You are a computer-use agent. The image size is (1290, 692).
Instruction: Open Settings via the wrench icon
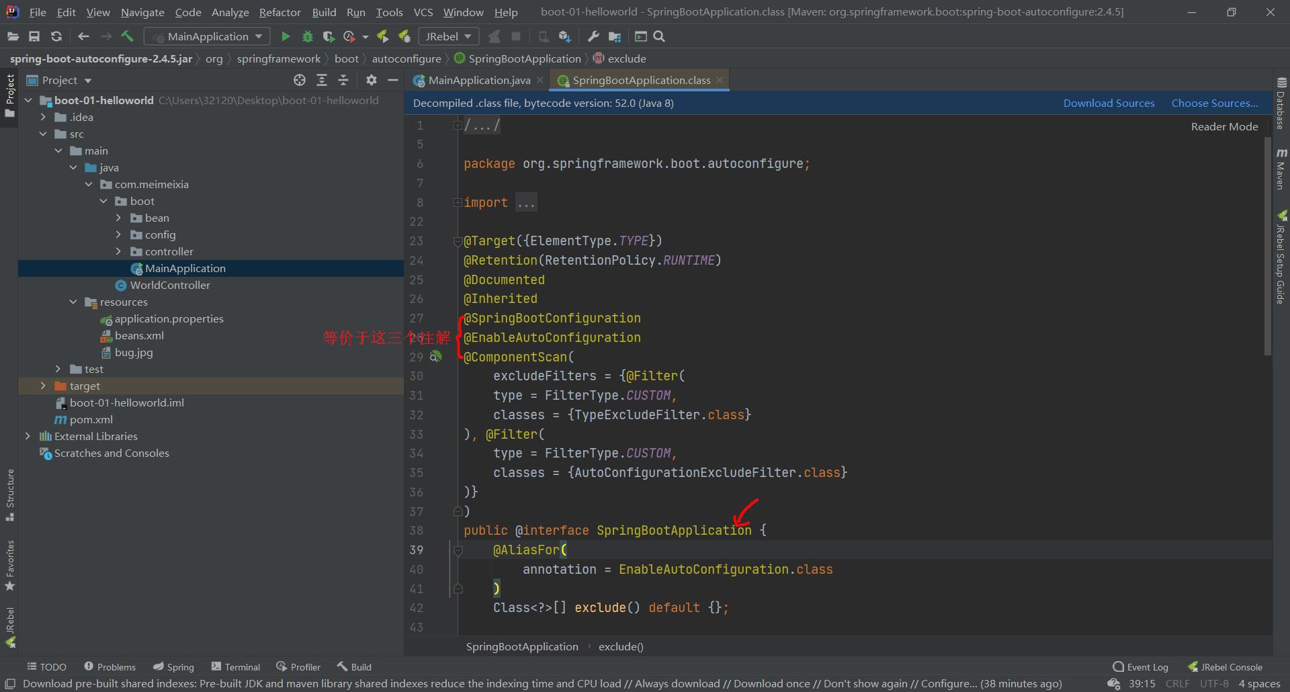click(x=593, y=36)
